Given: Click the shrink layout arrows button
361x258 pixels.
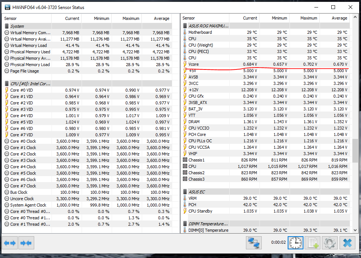Looking at the screenshot, I should tap(26, 243).
